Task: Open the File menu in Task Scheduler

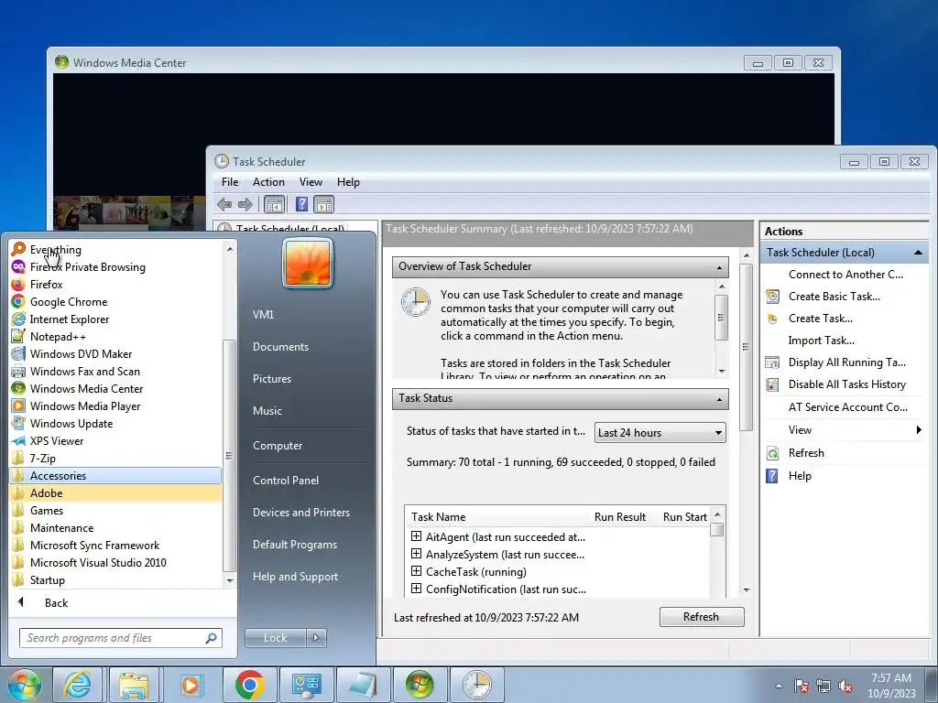Action: point(229,182)
